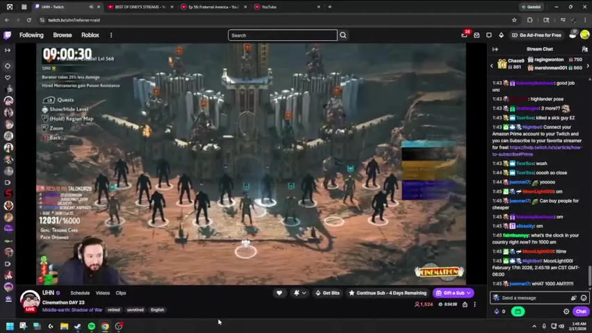This screenshot has height=333, width=592.
Task: Click Continue Sub - 4 Days Remaining
Action: 388,293
